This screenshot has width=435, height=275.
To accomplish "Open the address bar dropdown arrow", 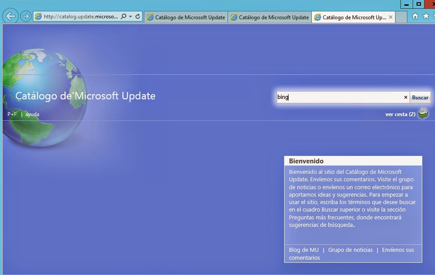I will (x=130, y=17).
